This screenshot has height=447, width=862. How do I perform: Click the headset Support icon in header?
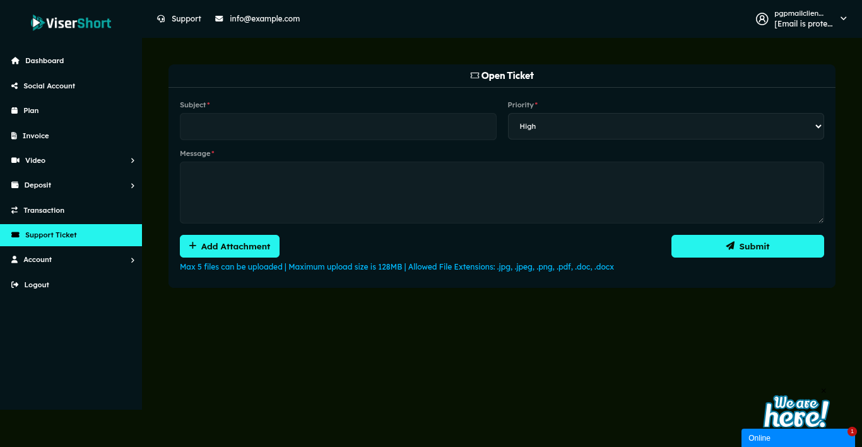coord(161,19)
